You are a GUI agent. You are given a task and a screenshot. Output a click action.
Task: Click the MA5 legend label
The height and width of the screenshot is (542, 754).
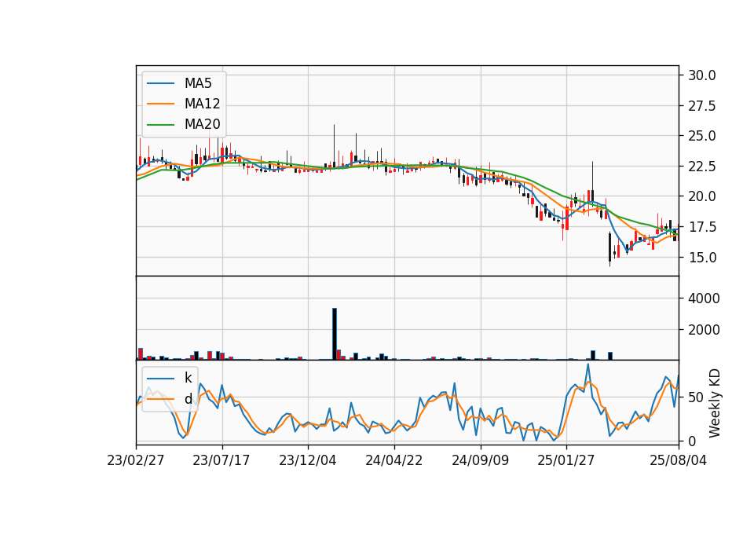(x=198, y=83)
